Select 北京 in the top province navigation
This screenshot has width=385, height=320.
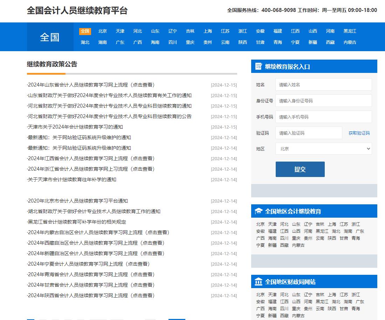pos(103,31)
